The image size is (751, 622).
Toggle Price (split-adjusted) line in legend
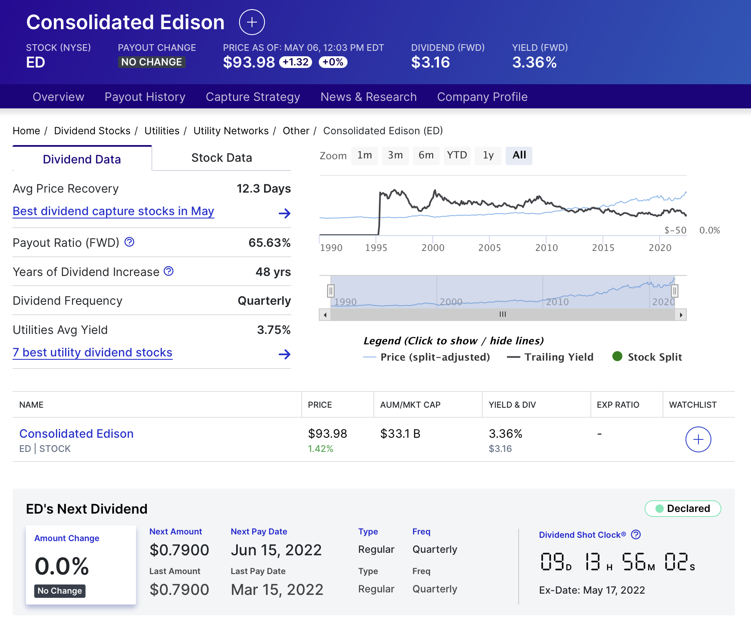[x=426, y=357]
